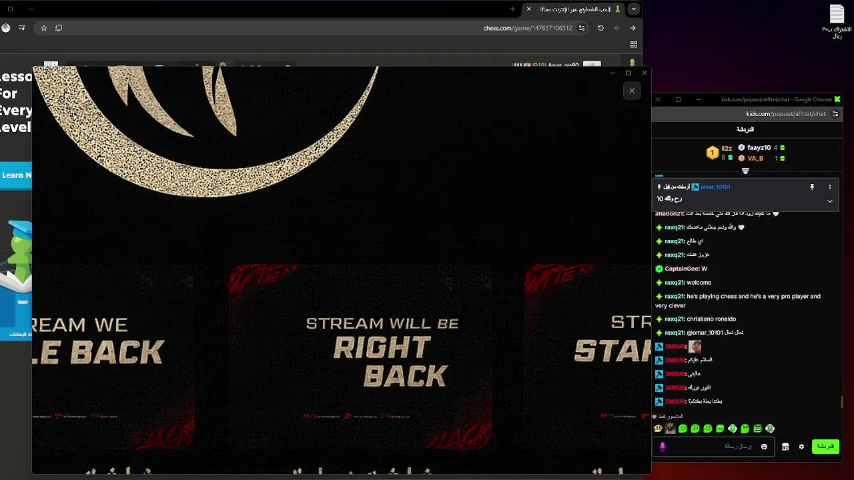Click VA_B in the gift leaderboard
This screenshot has height=480, width=854.
pos(755,159)
